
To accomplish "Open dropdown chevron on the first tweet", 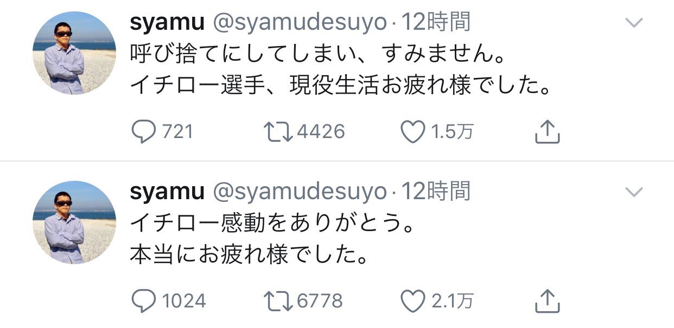I will tap(634, 23).
